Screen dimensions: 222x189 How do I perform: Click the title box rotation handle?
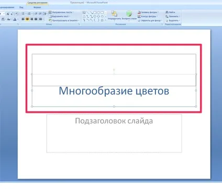(114, 70)
